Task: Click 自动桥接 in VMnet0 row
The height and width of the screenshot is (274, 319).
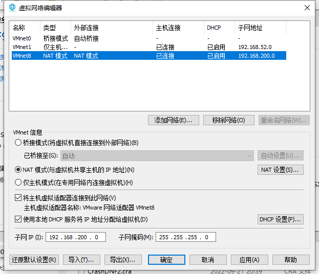Action: (86, 38)
